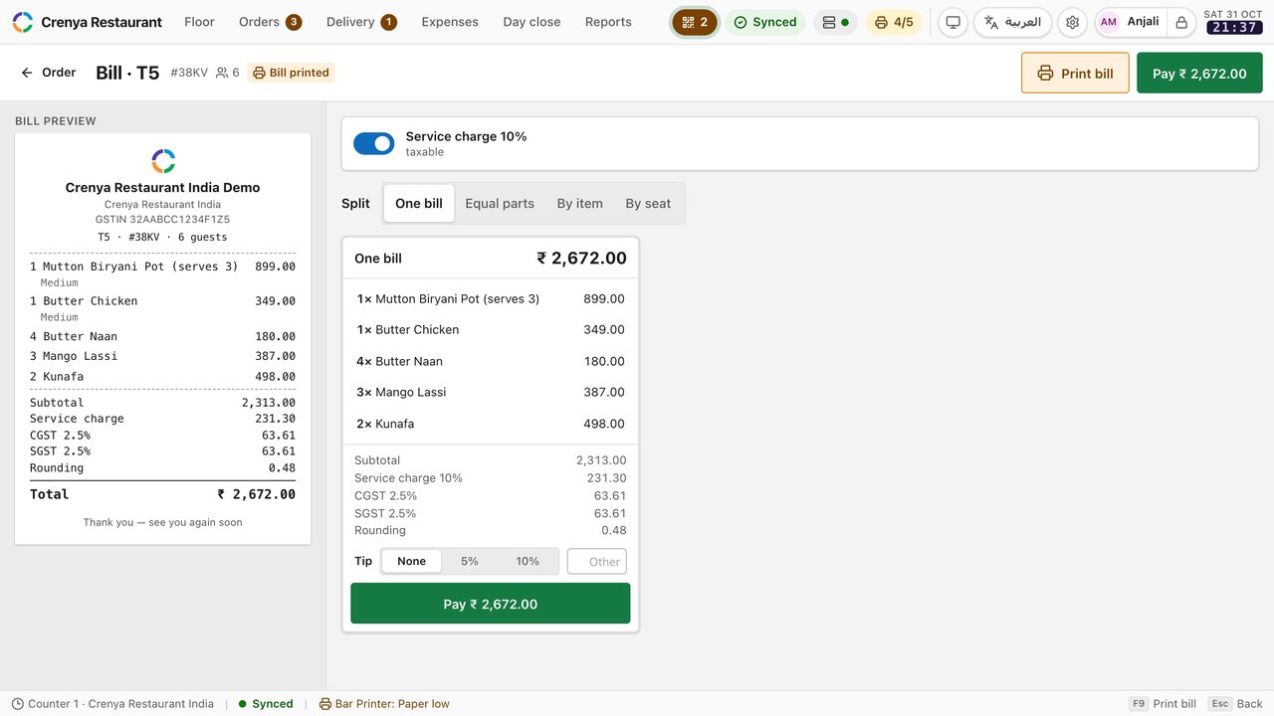The width and height of the screenshot is (1274, 716).
Task: Lock the terminal with the padlock icon
Action: pyautogui.click(x=1181, y=22)
